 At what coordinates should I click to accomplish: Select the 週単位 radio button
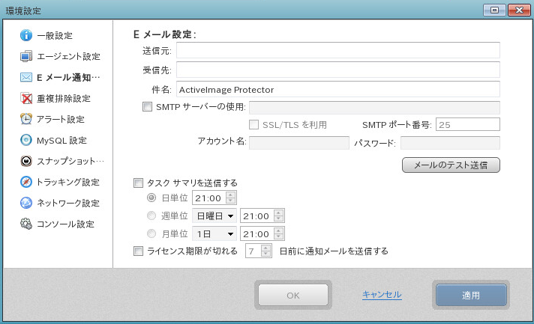[x=151, y=216]
